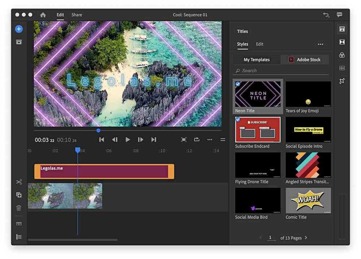Open Titles panel ellipsis menu
The width and height of the screenshot is (361, 259).
tap(321, 44)
